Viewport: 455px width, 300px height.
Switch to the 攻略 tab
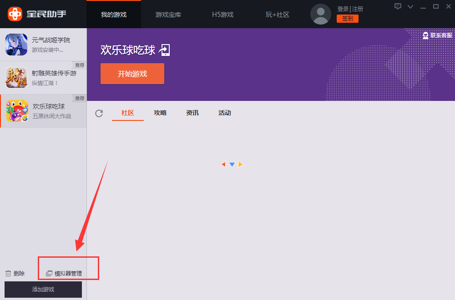coord(160,113)
